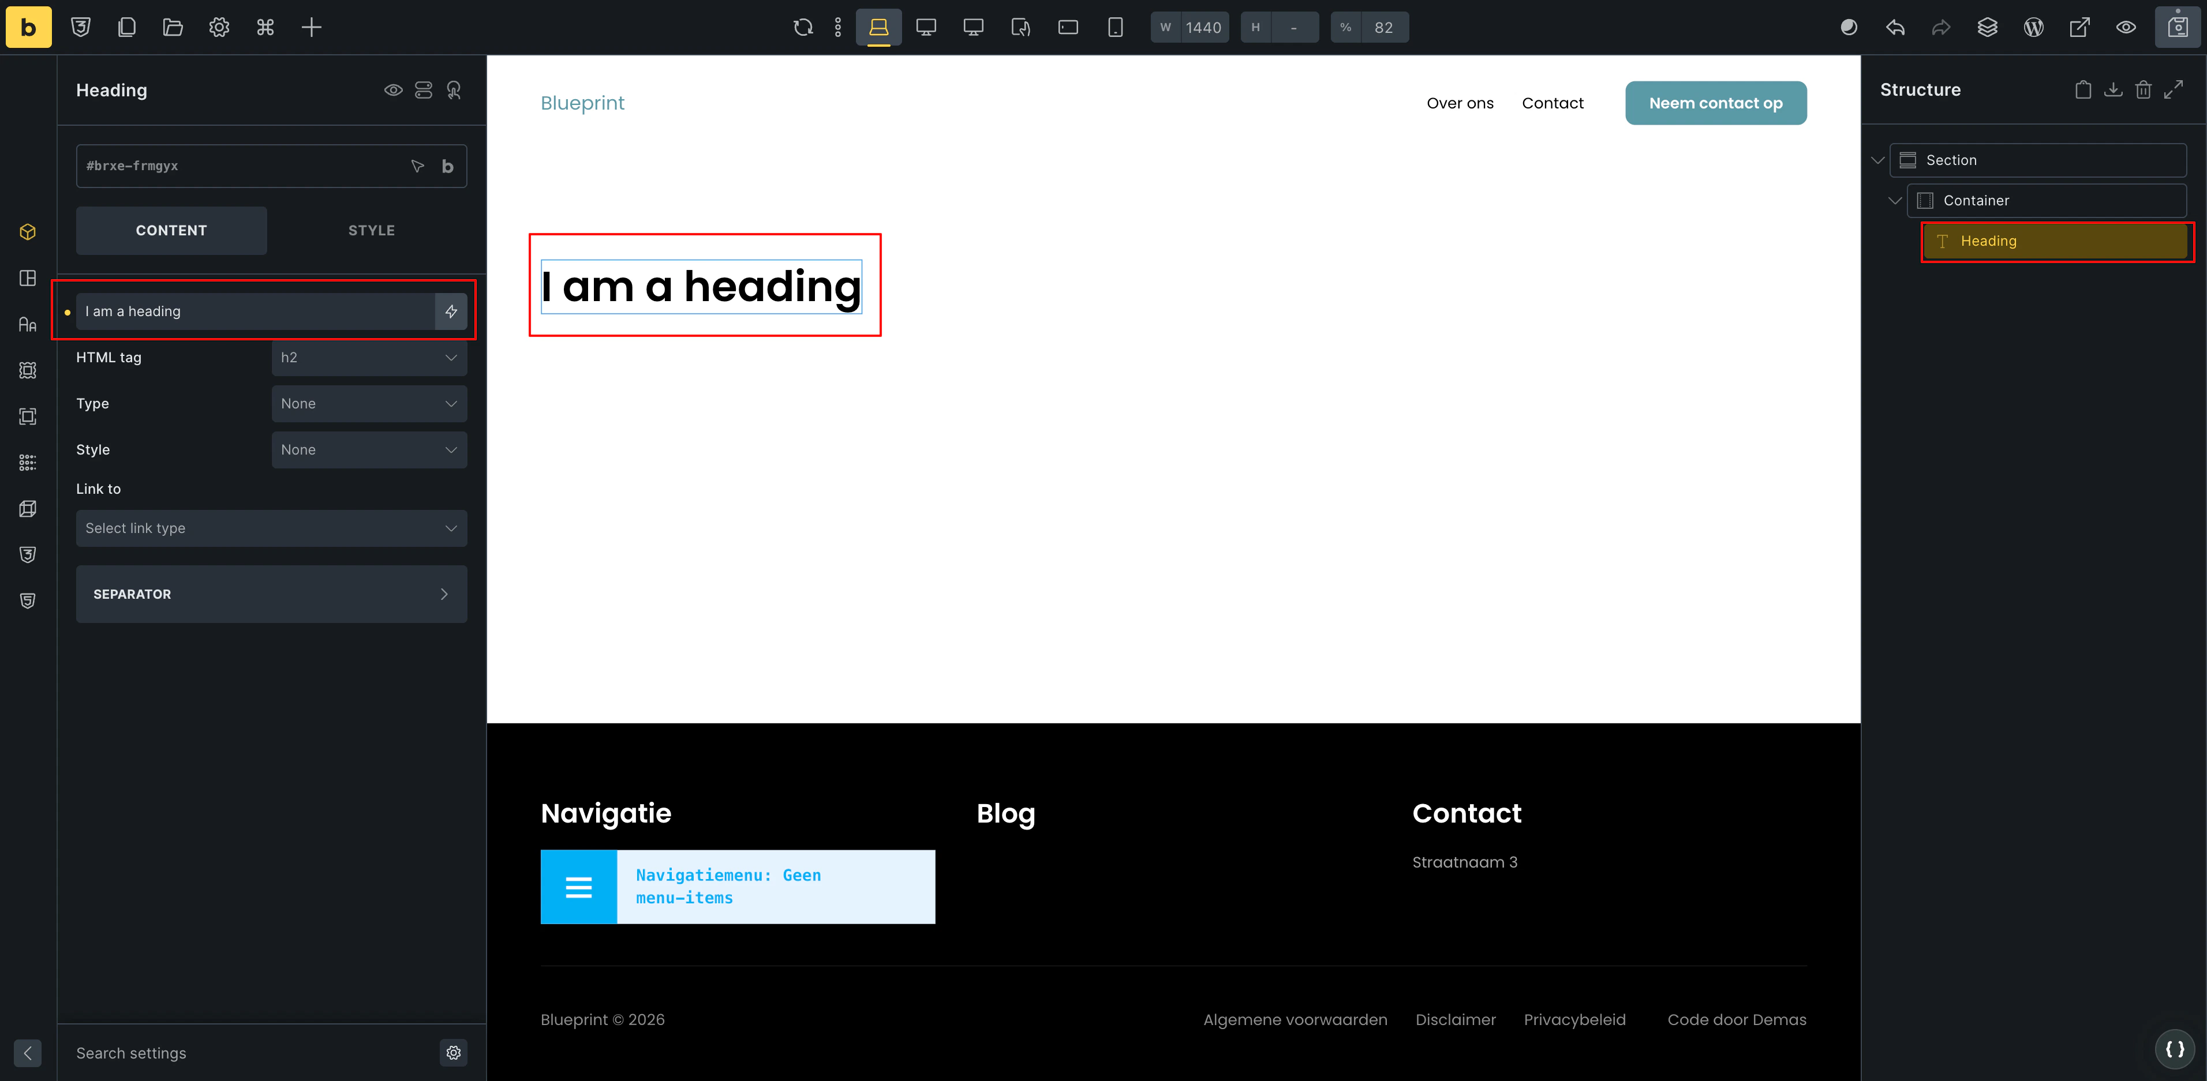2207x1081 pixels.
Task: Click the reload canvas icon
Action: [803, 28]
